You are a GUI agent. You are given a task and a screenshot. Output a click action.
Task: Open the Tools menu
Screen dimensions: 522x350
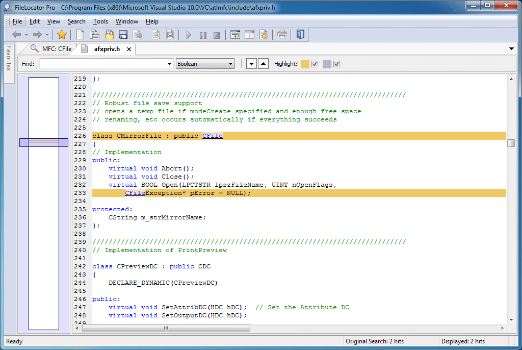tap(100, 21)
